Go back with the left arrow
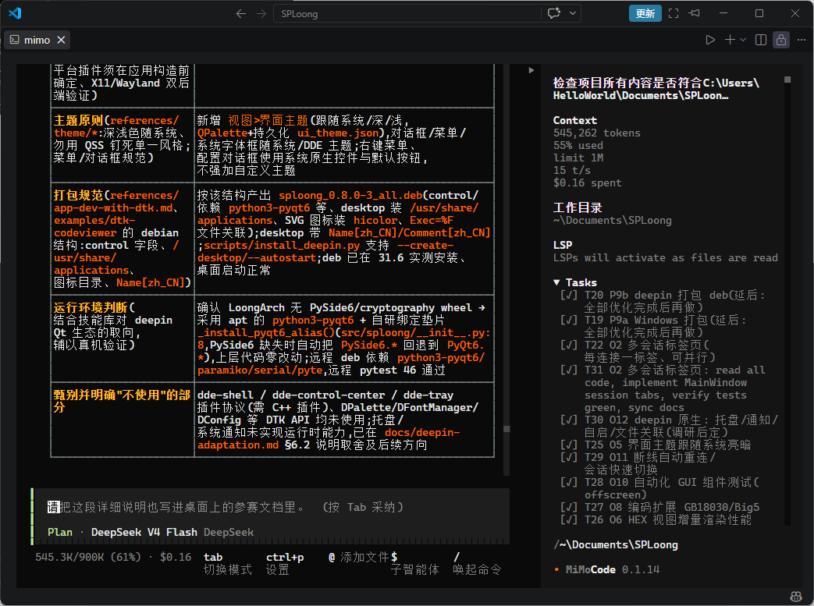Screen dimensions: 814x606 click(x=241, y=13)
